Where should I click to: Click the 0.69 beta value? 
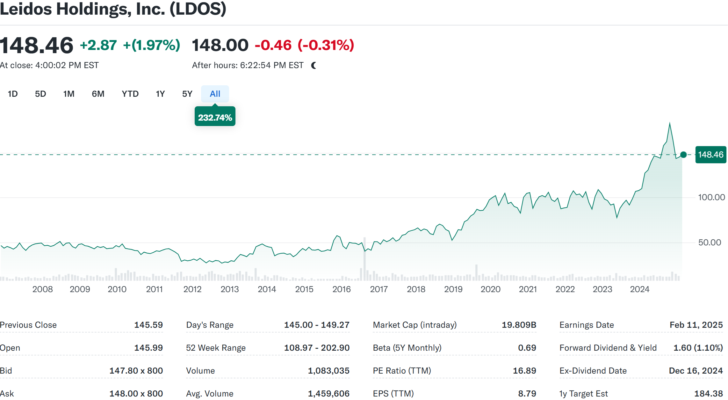527,348
